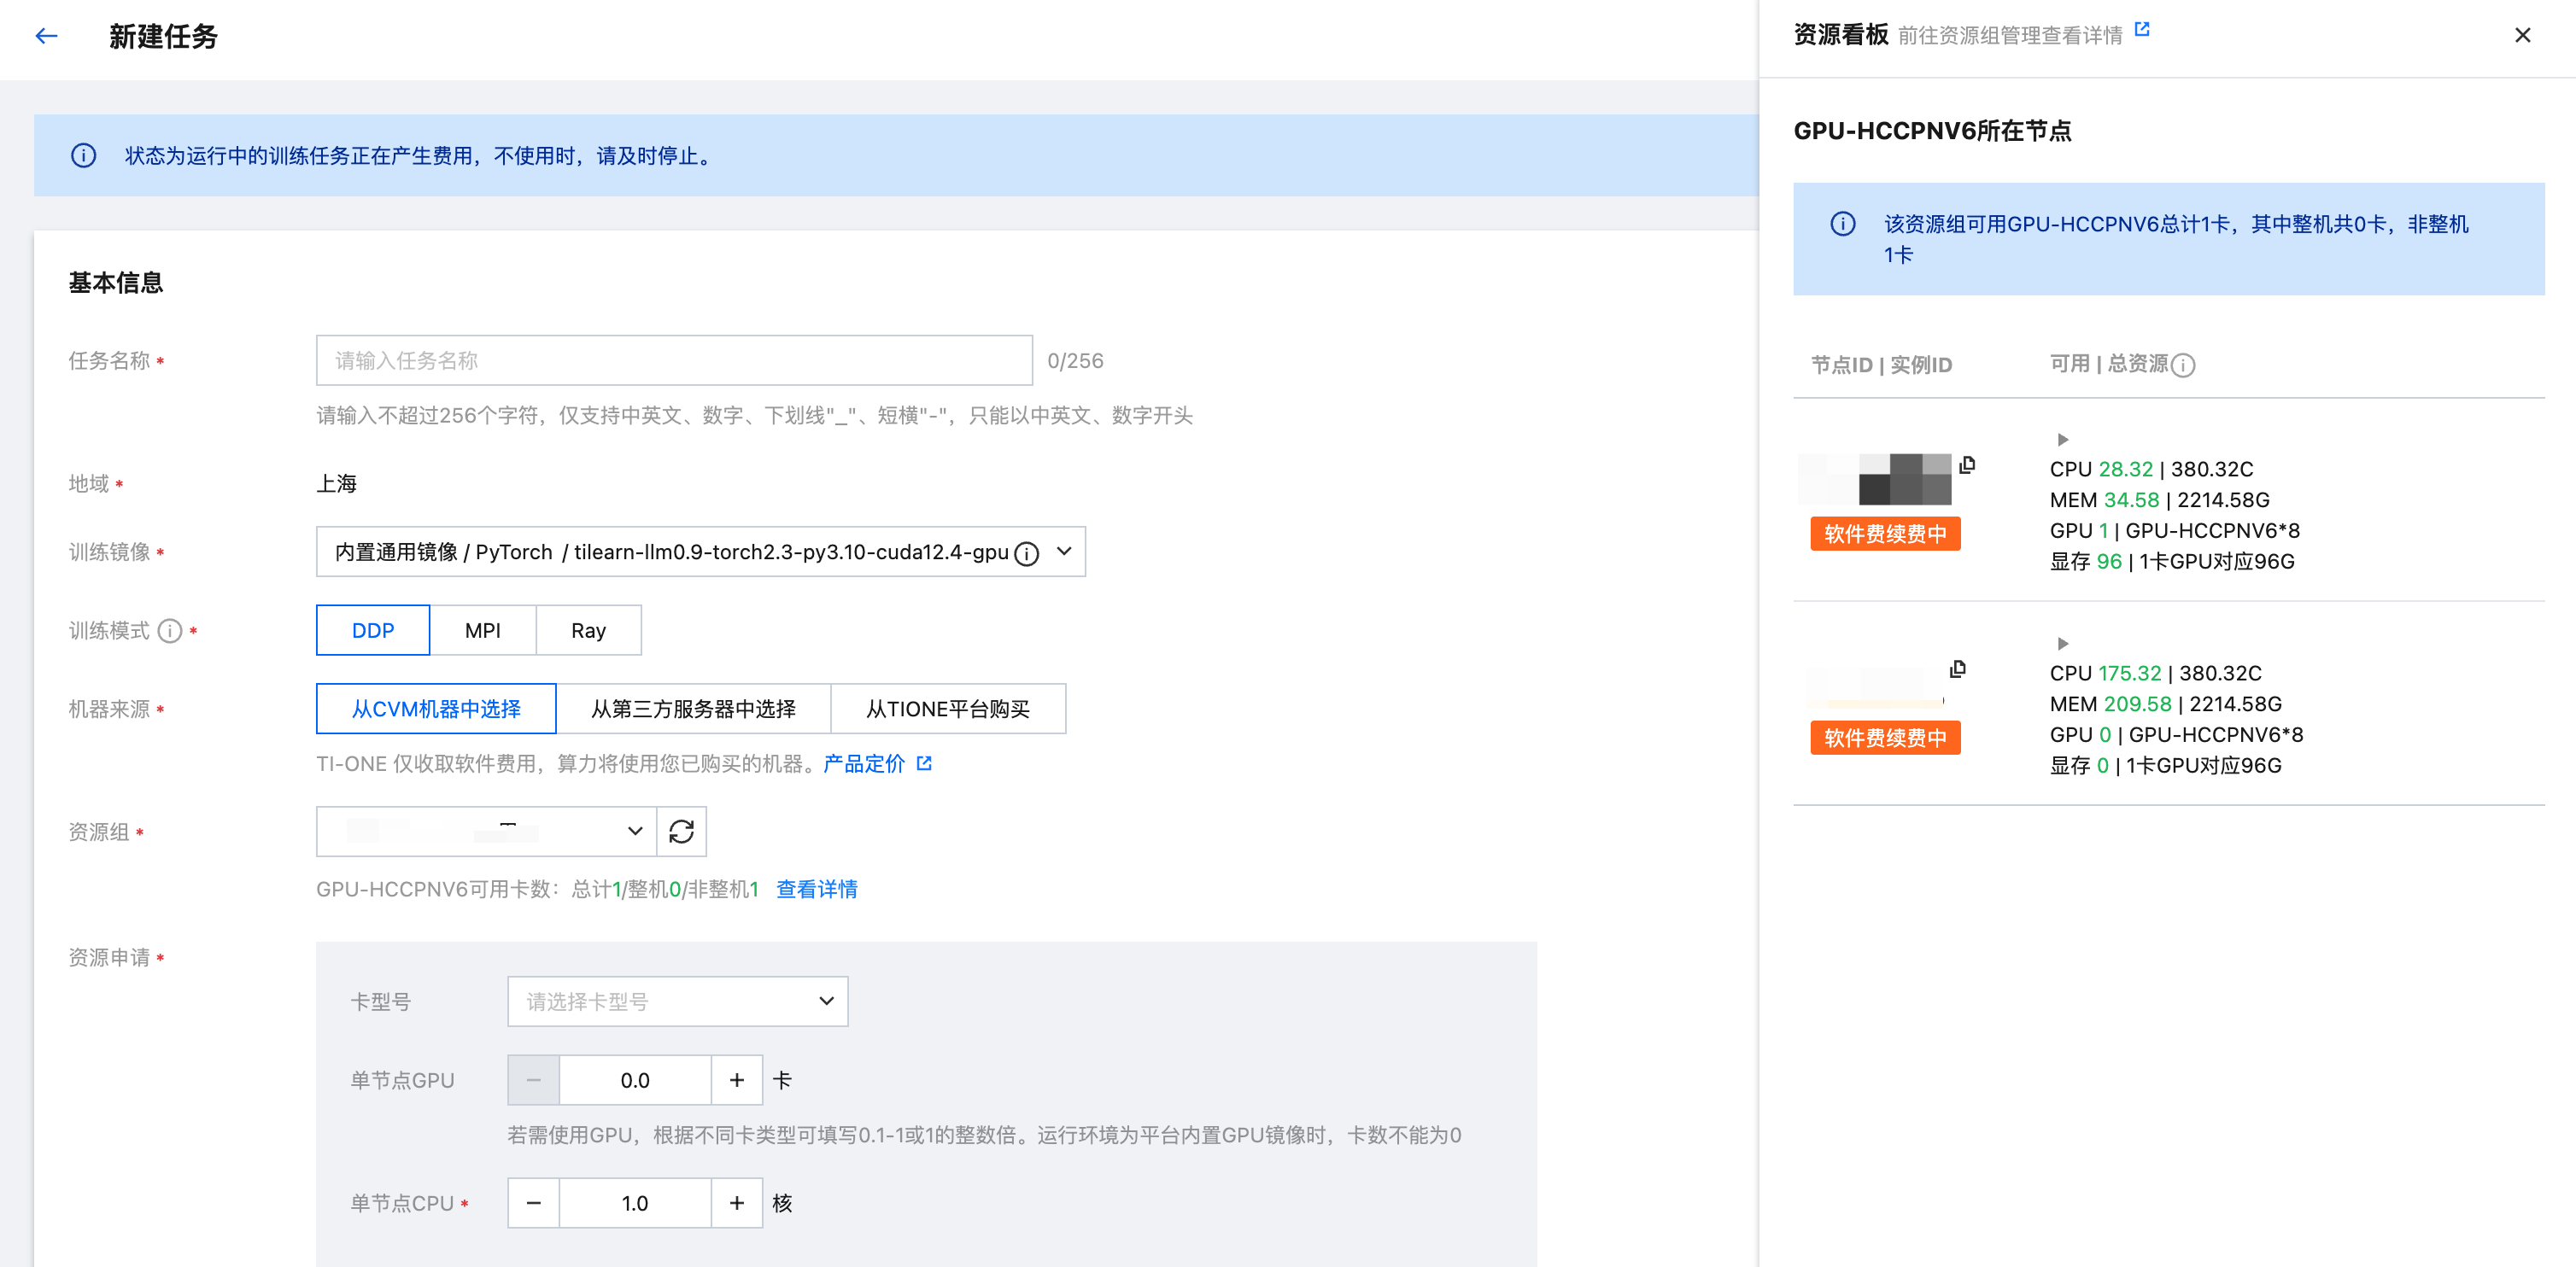Open the 卡型号 dropdown

point(677,1001)
